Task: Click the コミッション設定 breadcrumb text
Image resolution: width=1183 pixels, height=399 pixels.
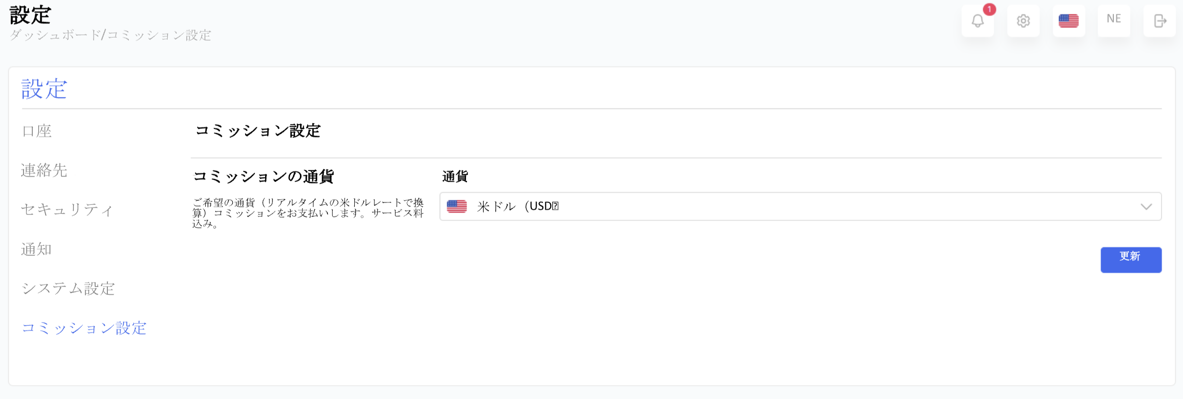Action: 159,35
